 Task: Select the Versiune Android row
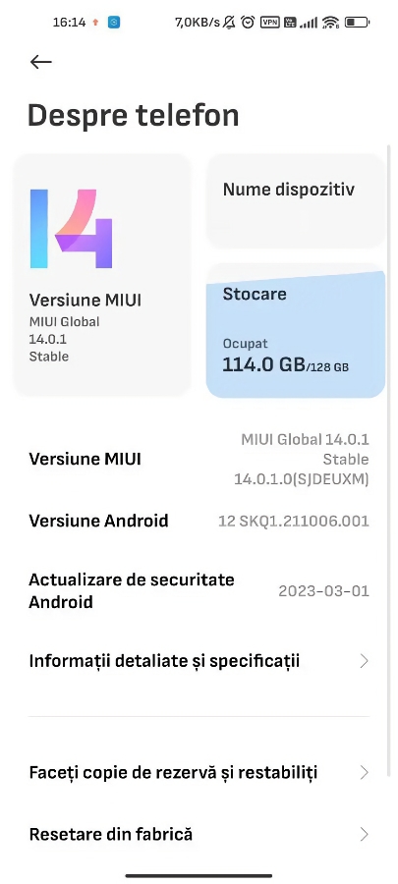pos(199,521)
